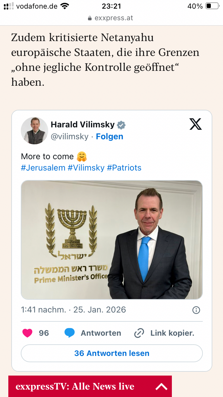Screen dimensions: 223x397
Task: Open the #Patriots hashtag
Action: (x=124, y=168)
